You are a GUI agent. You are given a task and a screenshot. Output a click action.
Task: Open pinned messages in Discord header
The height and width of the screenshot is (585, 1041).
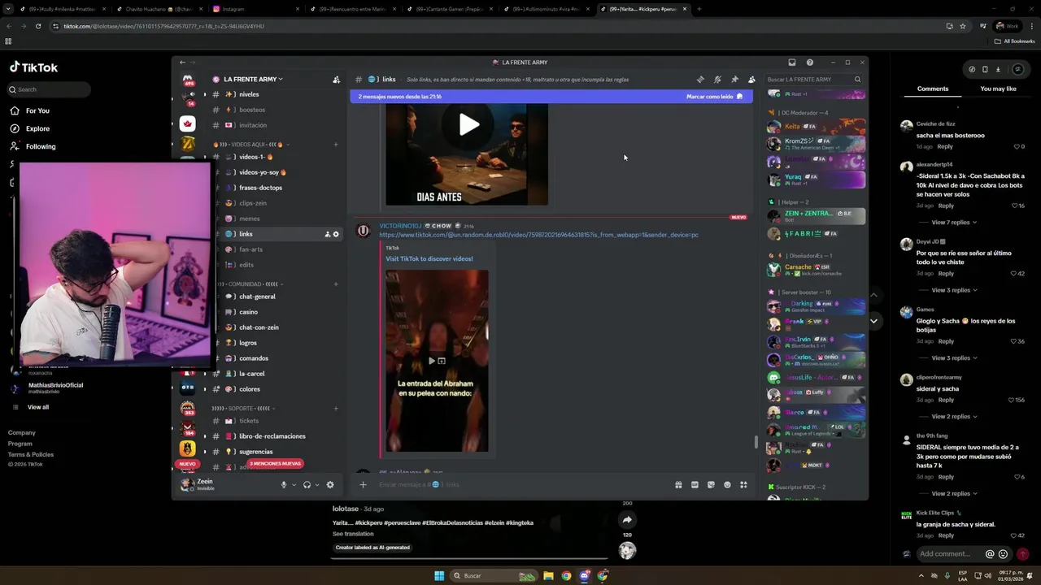click(734, 80)
